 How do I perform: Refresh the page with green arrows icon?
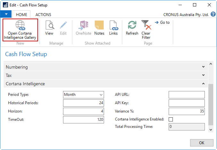pyautogui.click(x=132, y=25)
